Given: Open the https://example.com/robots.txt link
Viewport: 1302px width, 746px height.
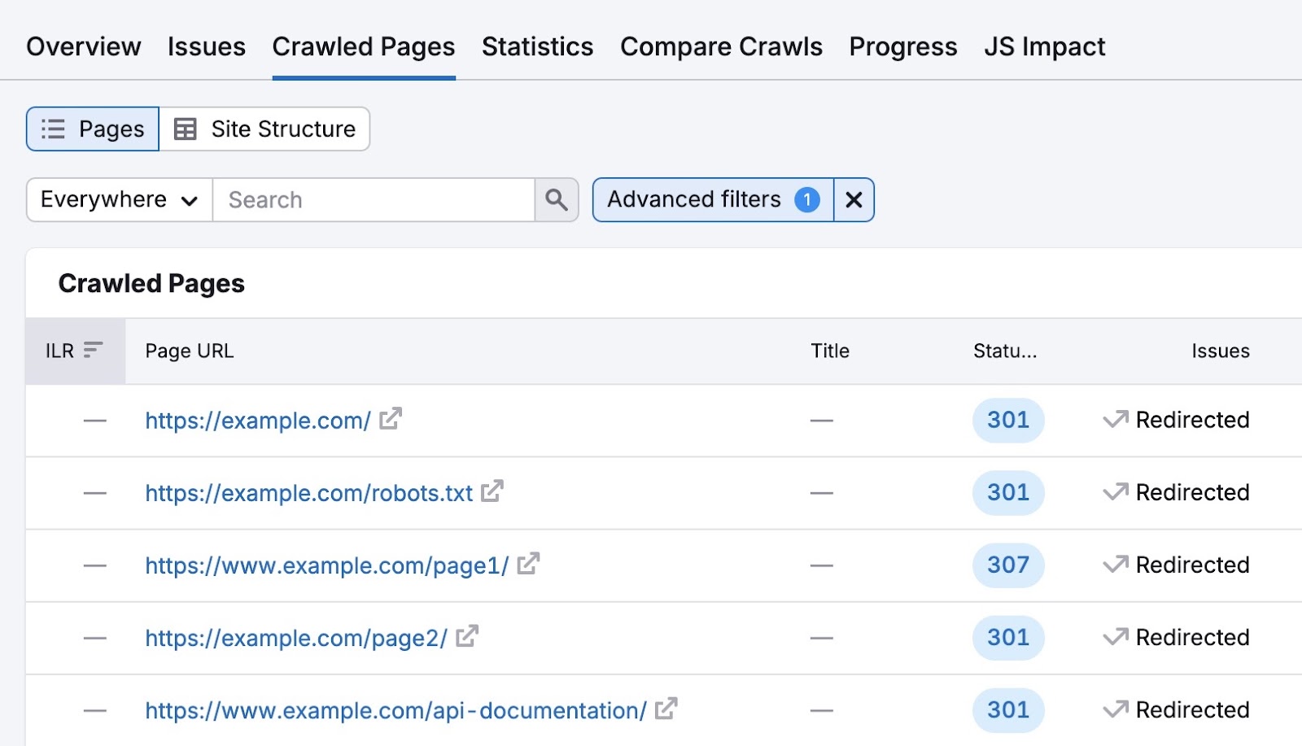Looking at the screenshot, I should (x=308, y=491).
